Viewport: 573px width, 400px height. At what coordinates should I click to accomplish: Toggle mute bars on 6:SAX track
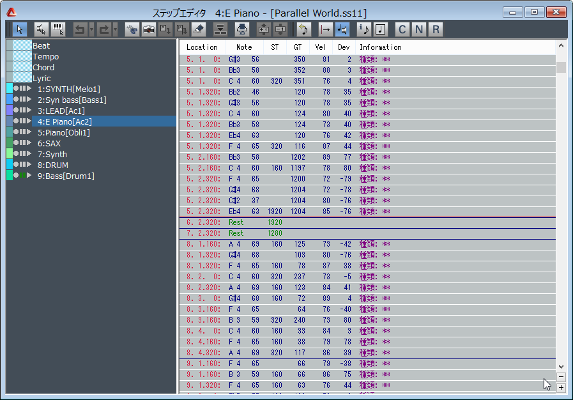tap(22, 142)
